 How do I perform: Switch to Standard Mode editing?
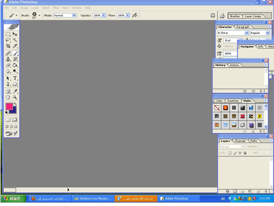[8, 120]
